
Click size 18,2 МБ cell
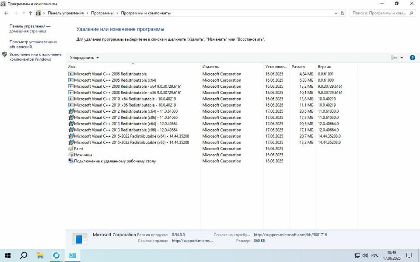pyautogui.click(x=306, y=142)
